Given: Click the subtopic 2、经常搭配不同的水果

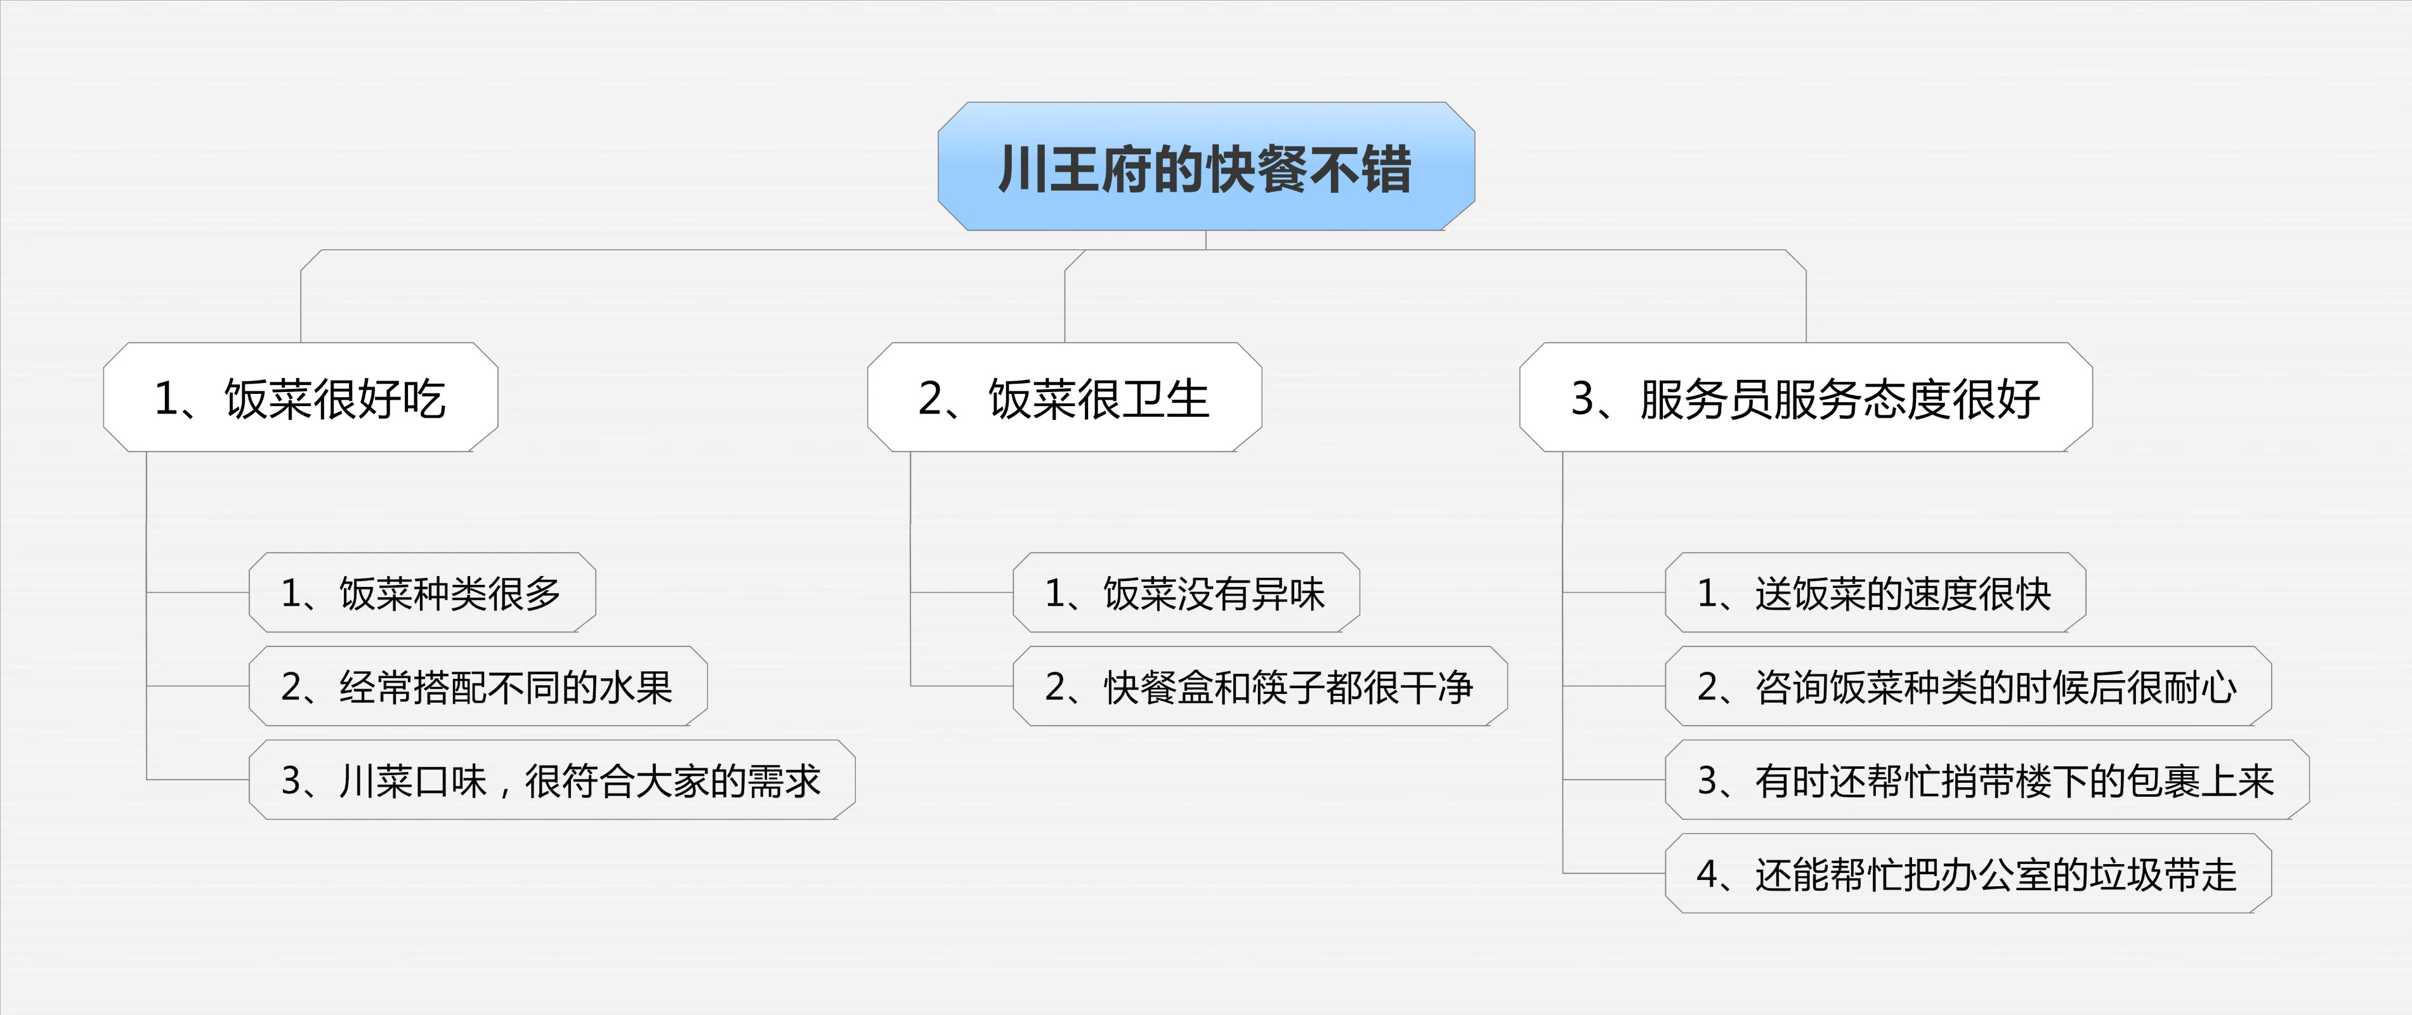Looking at the screenshot, I should (x=478, y=686).
